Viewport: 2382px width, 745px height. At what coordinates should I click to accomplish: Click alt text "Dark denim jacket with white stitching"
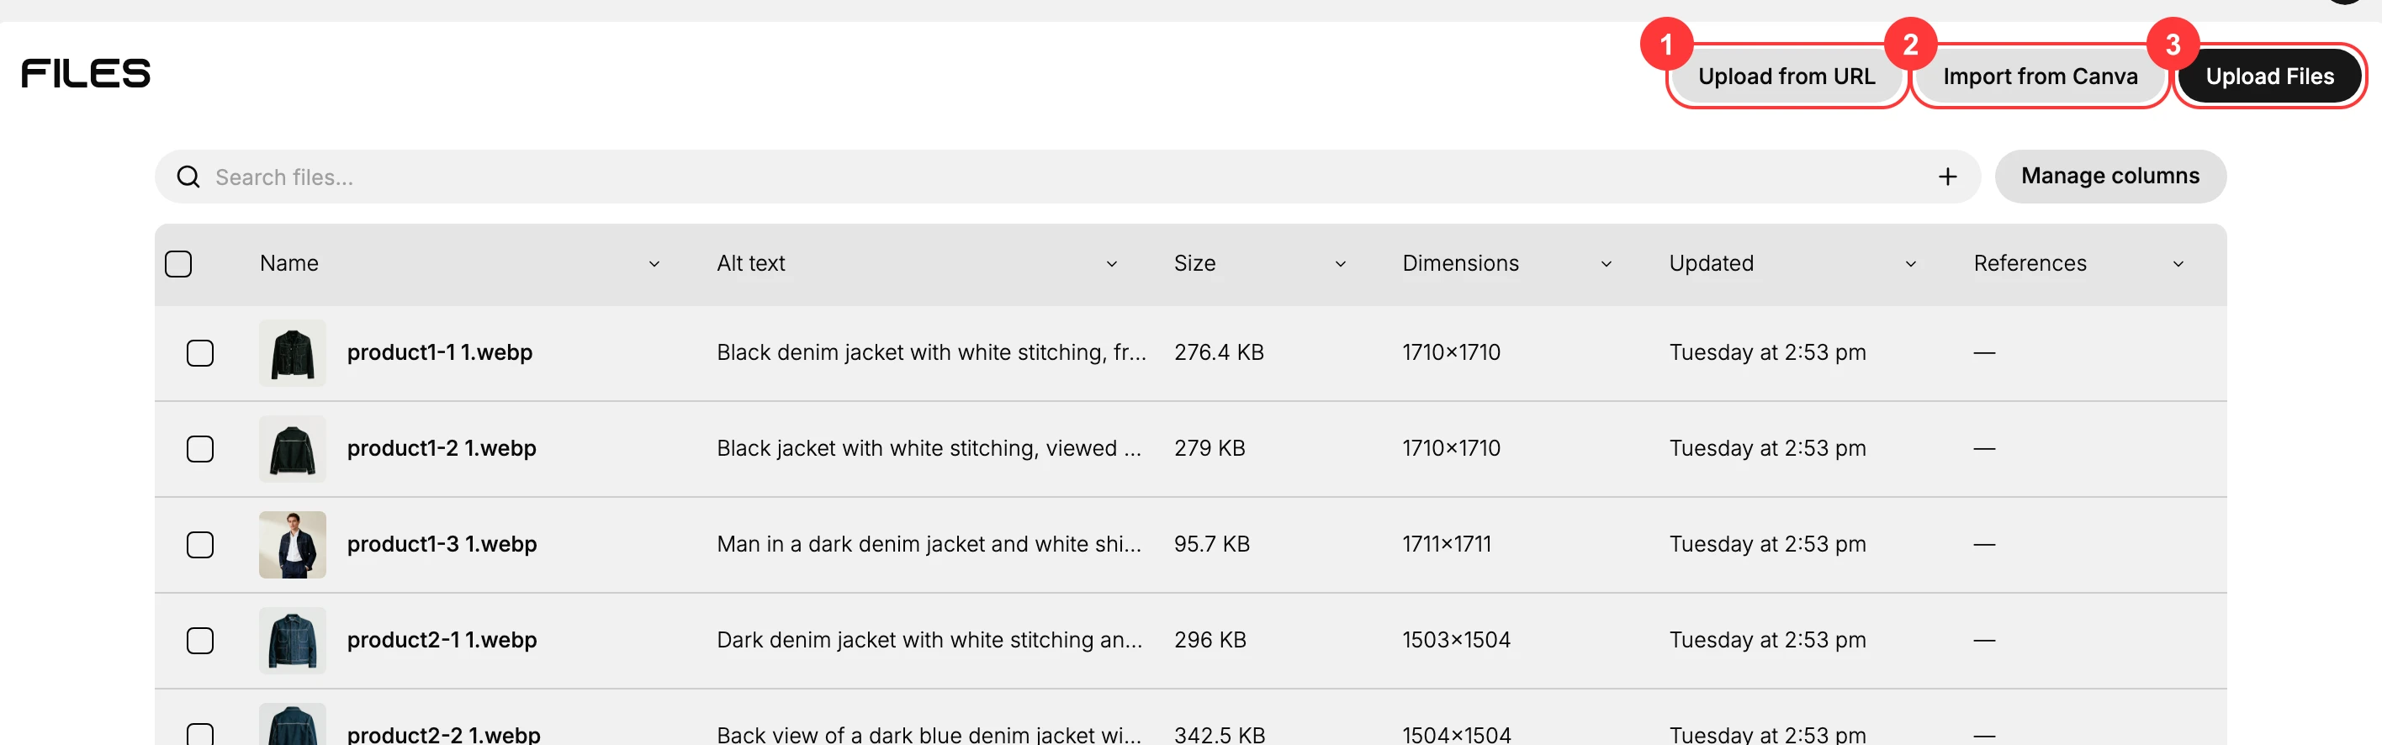point(929,640)
